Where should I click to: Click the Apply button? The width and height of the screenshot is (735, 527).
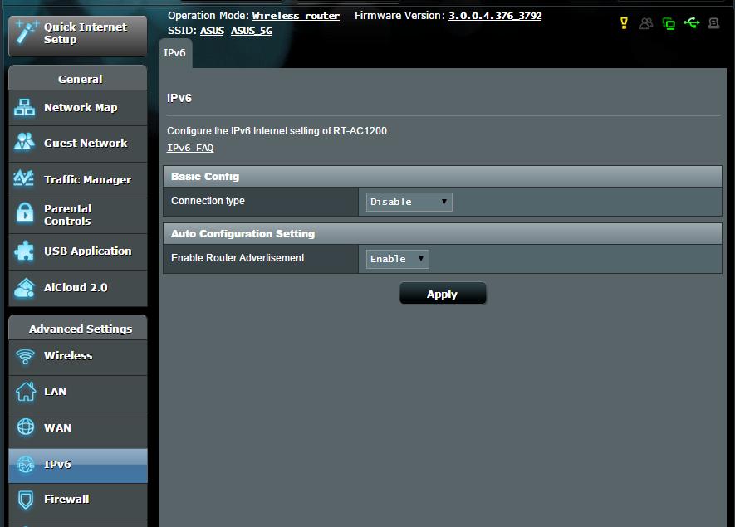pyautogui.click(x=443, y=293)
